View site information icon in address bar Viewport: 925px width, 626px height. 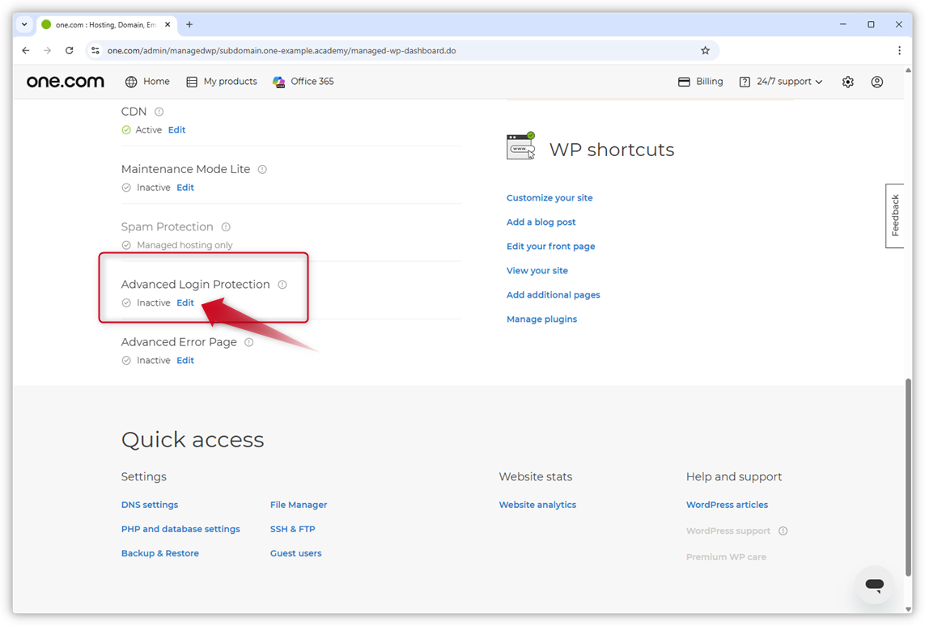[x=95, y=51]
